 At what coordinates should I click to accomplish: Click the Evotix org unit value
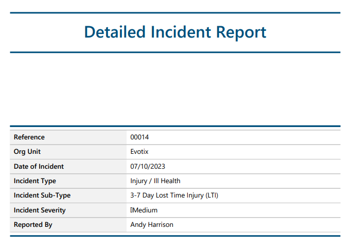139,152
